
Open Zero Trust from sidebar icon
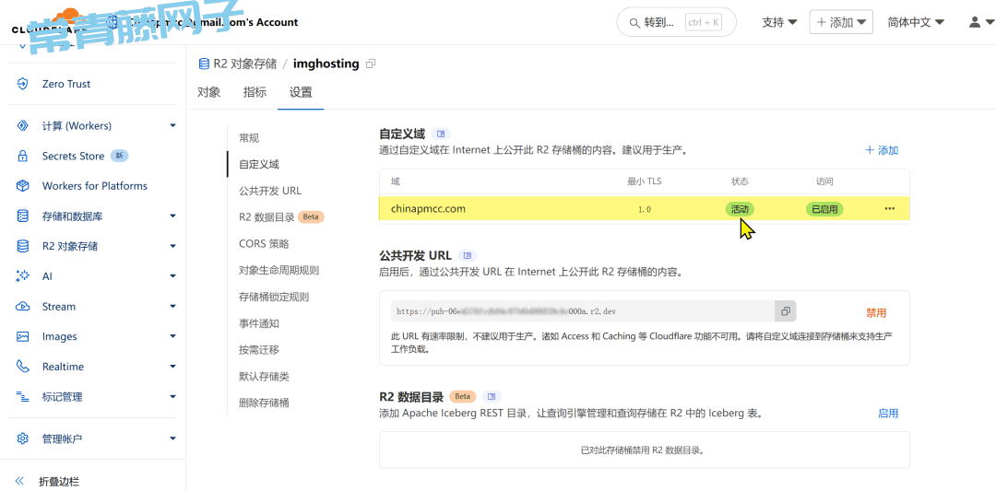coord(23,84)
